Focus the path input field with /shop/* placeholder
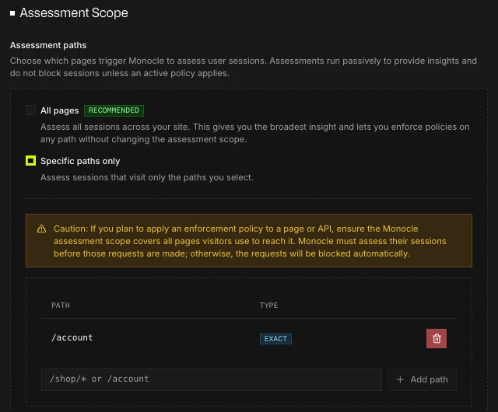Screen dimensions: 498x412 coord(211,379)
